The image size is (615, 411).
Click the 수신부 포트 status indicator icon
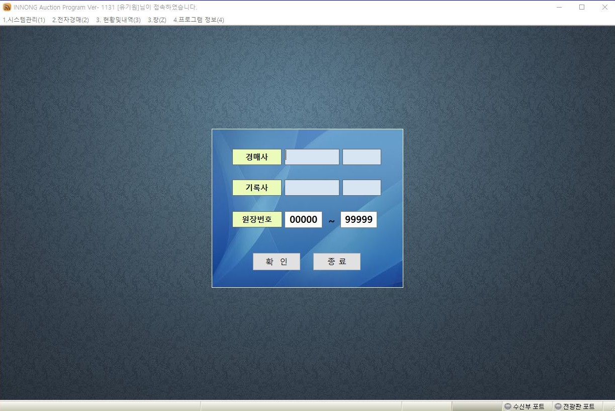point(507,406)
